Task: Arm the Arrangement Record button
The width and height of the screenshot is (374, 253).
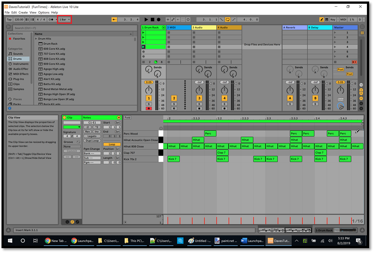Action: (x=159, y=20)
